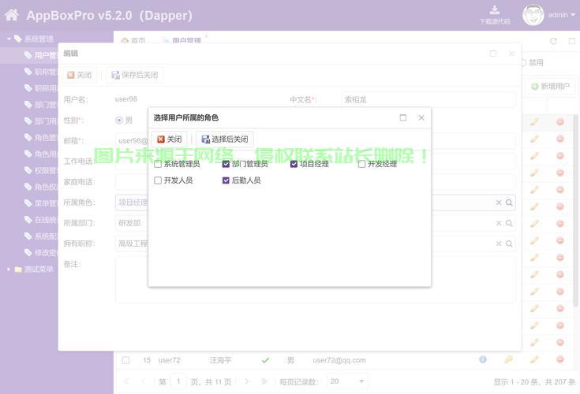Open the admin user dropdown menu
This screenshot has height=394, width=580.
pos(561,15)
